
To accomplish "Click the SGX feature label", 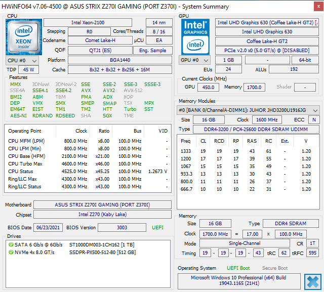I will 107,116.
